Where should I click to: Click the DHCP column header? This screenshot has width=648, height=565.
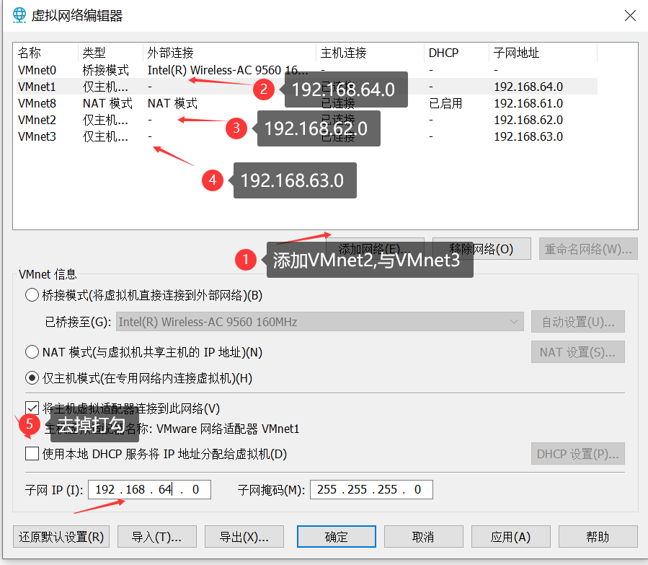click(x=457, y=53)
